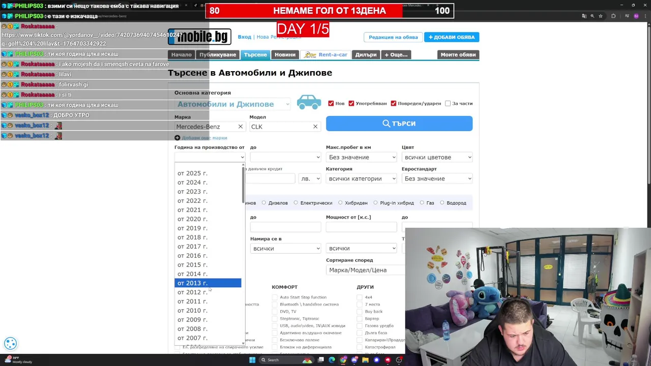Click the blue ТЪРСИ search button
The width and height of the screenshot is (651, 366).
(x=399, y=124)
